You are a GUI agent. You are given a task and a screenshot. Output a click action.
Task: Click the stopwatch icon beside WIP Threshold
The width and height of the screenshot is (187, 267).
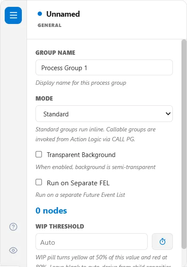[162, 241]
